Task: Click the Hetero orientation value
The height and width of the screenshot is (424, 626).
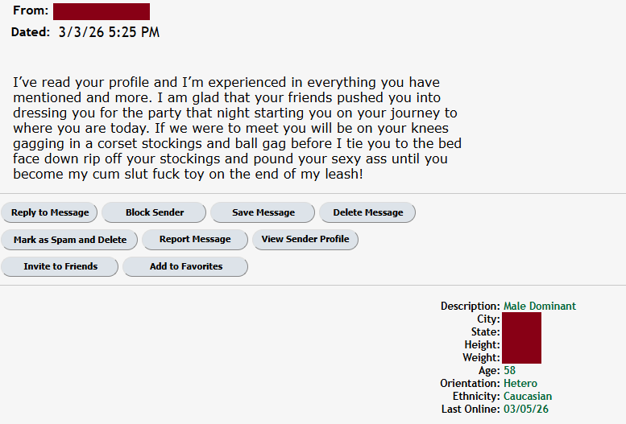Action: [520, 383]
